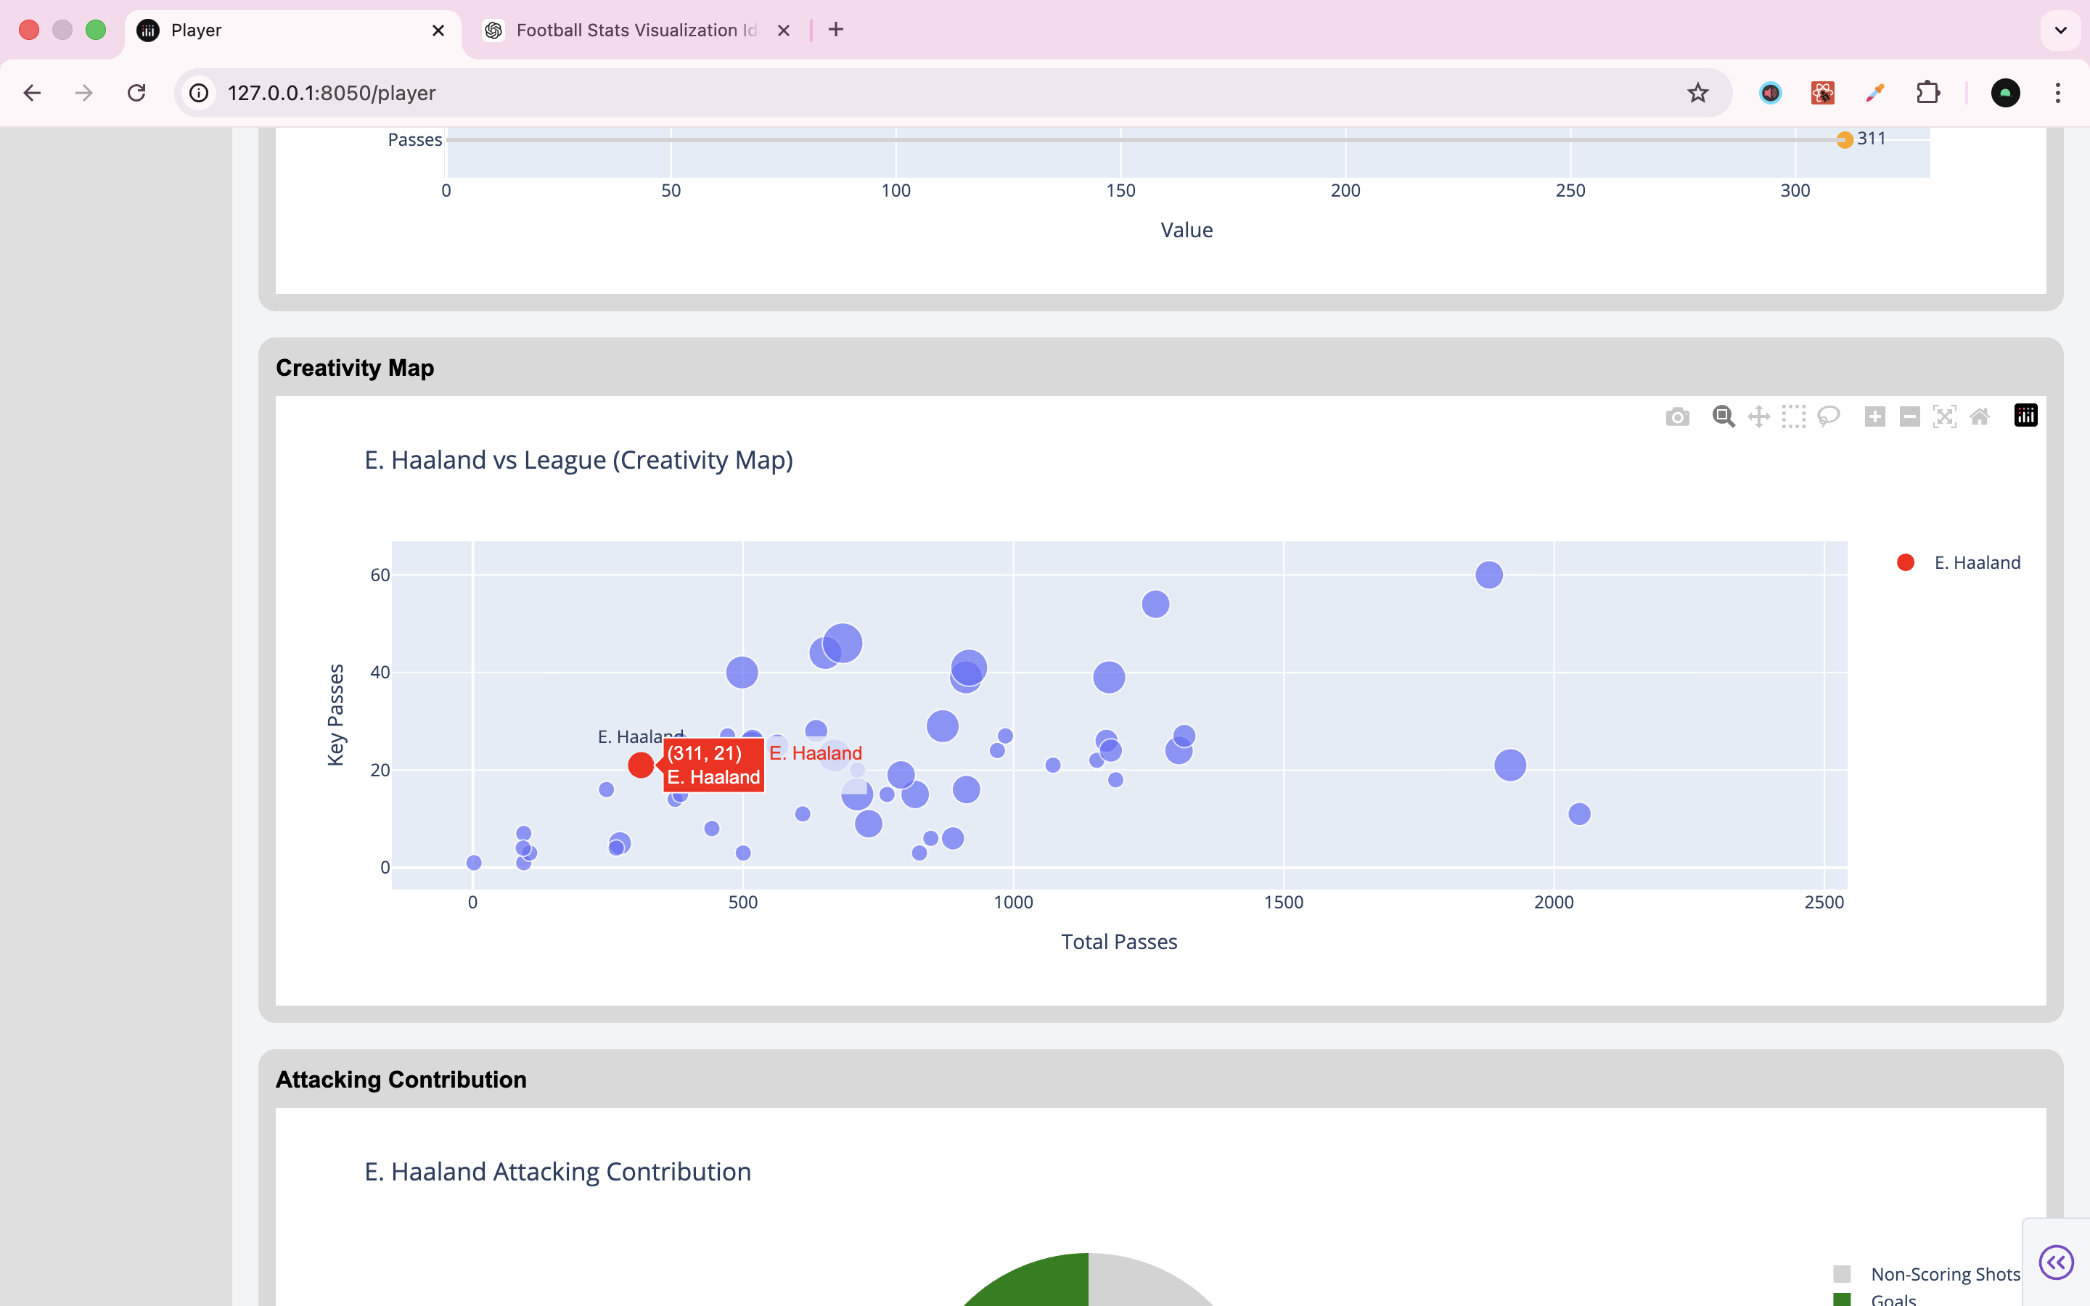
Task: Click the "E. Haaland Attacking Contribution" chart title
Action: pyautogui.click(x=558, y=1172)
